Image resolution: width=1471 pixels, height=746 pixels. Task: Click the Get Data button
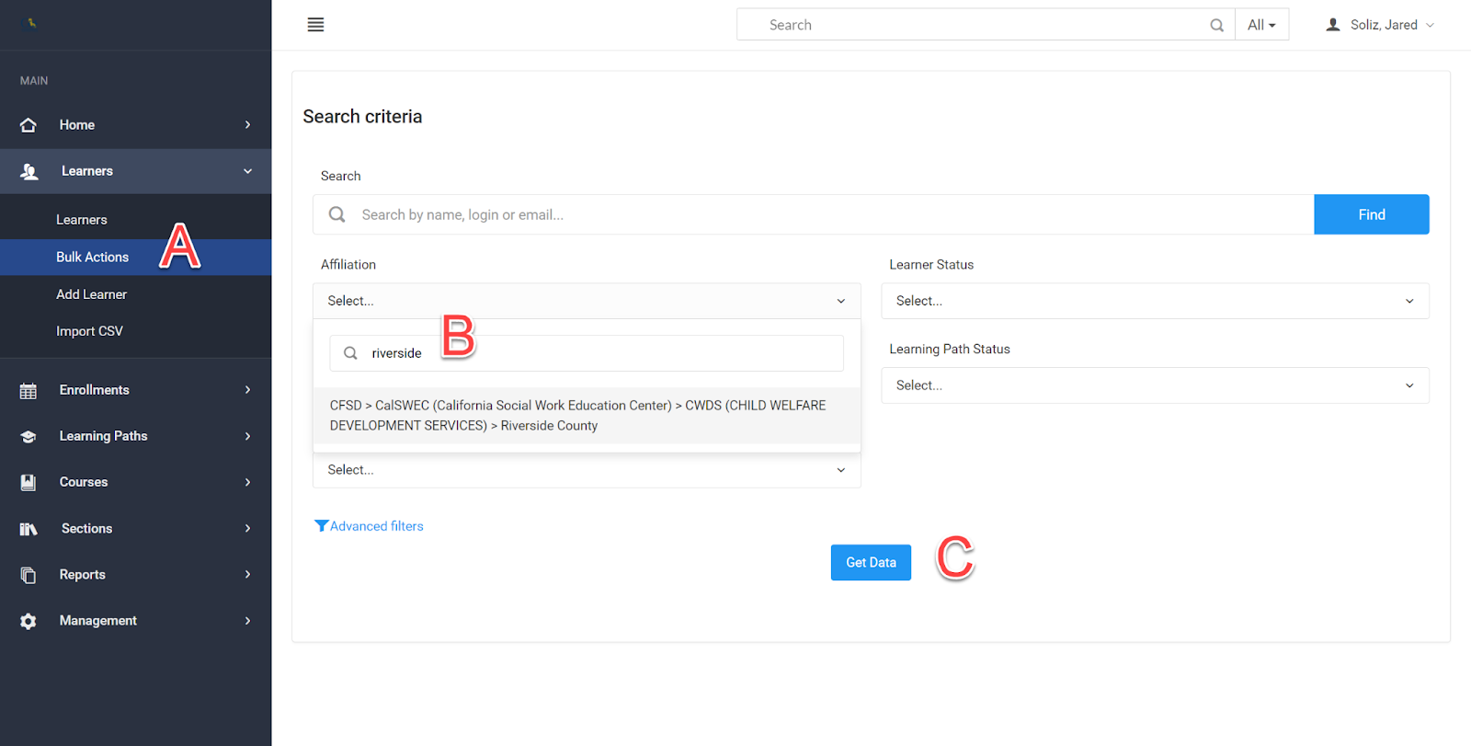871,562
